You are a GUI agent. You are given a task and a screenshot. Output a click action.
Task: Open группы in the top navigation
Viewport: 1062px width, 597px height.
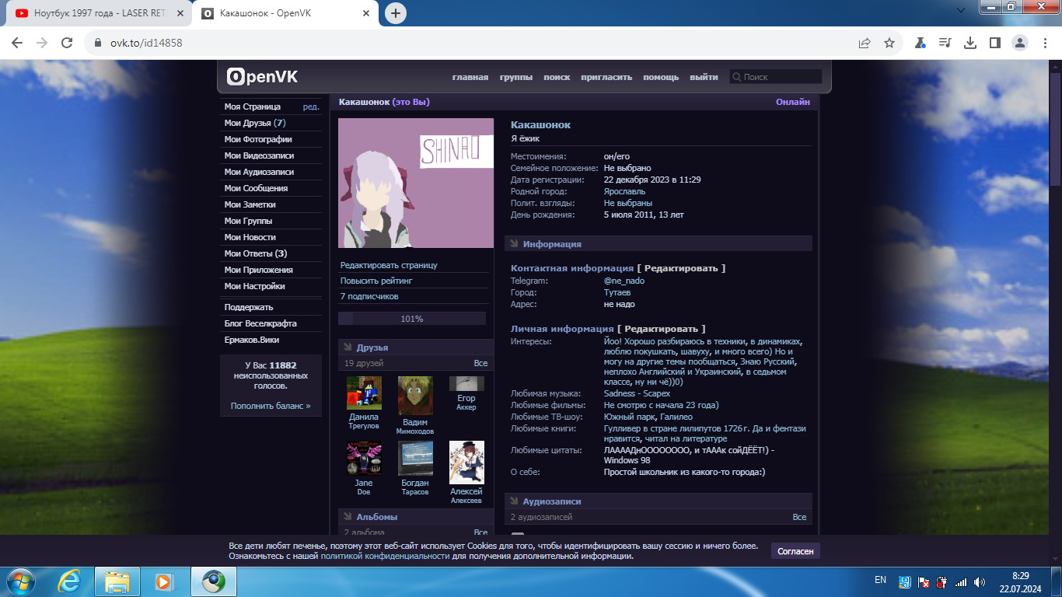click(515, 77)
